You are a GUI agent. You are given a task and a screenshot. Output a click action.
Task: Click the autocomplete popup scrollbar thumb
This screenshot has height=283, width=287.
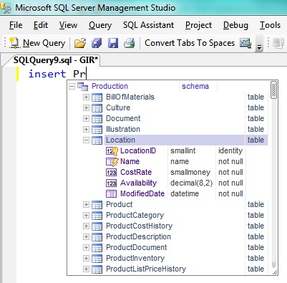(273, 90)
